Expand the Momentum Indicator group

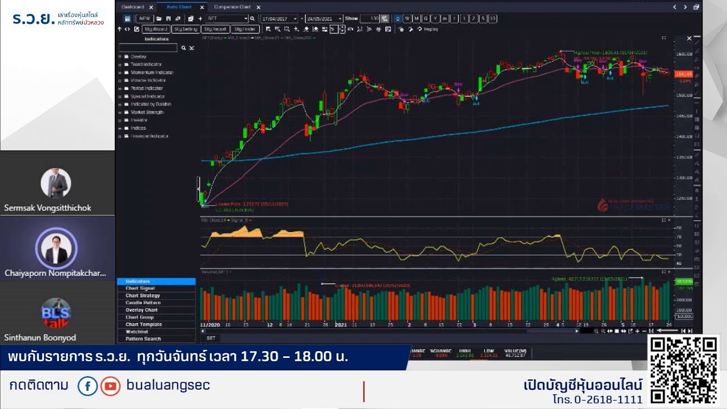point(120,73)
